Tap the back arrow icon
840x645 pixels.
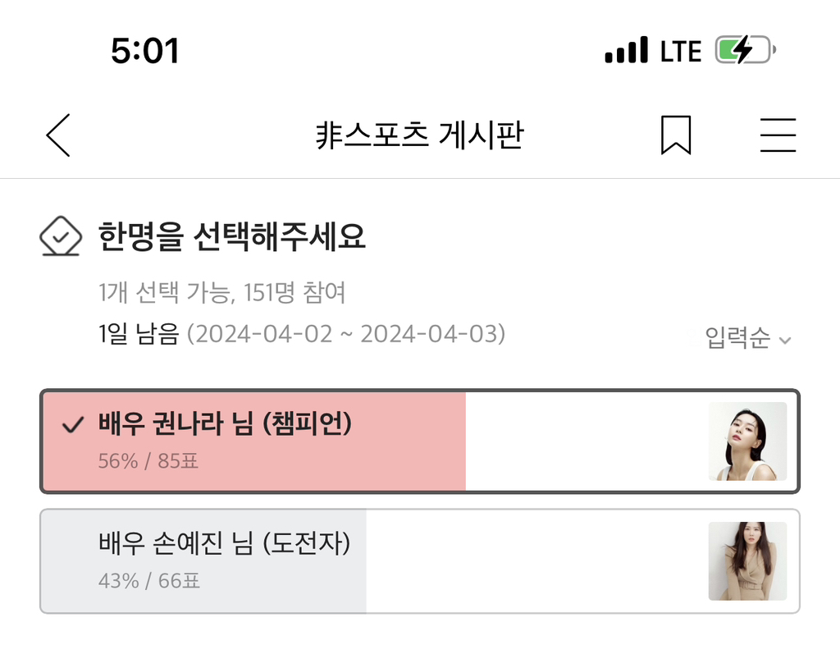tap(58, 135)
